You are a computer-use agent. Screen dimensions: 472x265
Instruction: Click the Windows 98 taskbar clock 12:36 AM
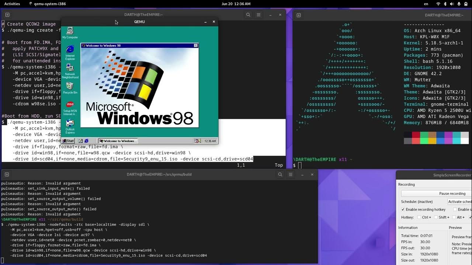210,141
